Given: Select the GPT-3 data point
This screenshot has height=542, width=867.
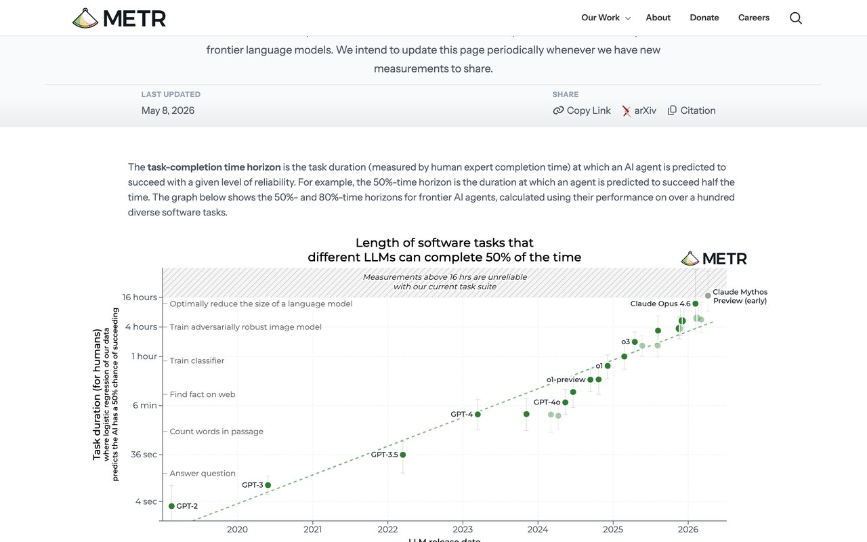Looking at the screenshot, I should tap(268, 485).
